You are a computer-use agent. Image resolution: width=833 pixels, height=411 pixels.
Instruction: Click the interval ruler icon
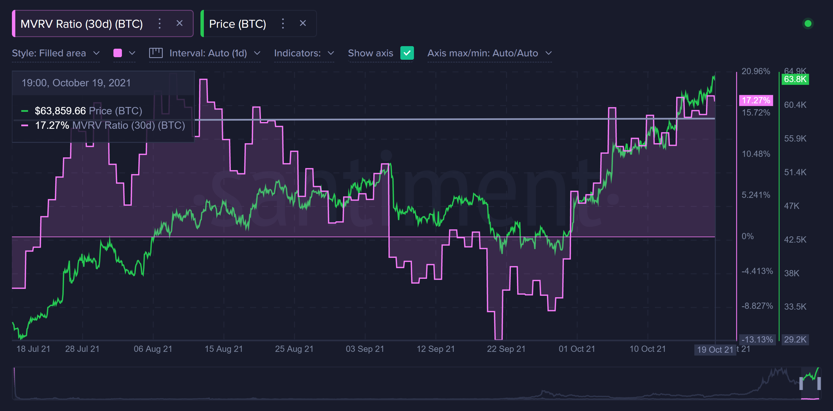156,53
